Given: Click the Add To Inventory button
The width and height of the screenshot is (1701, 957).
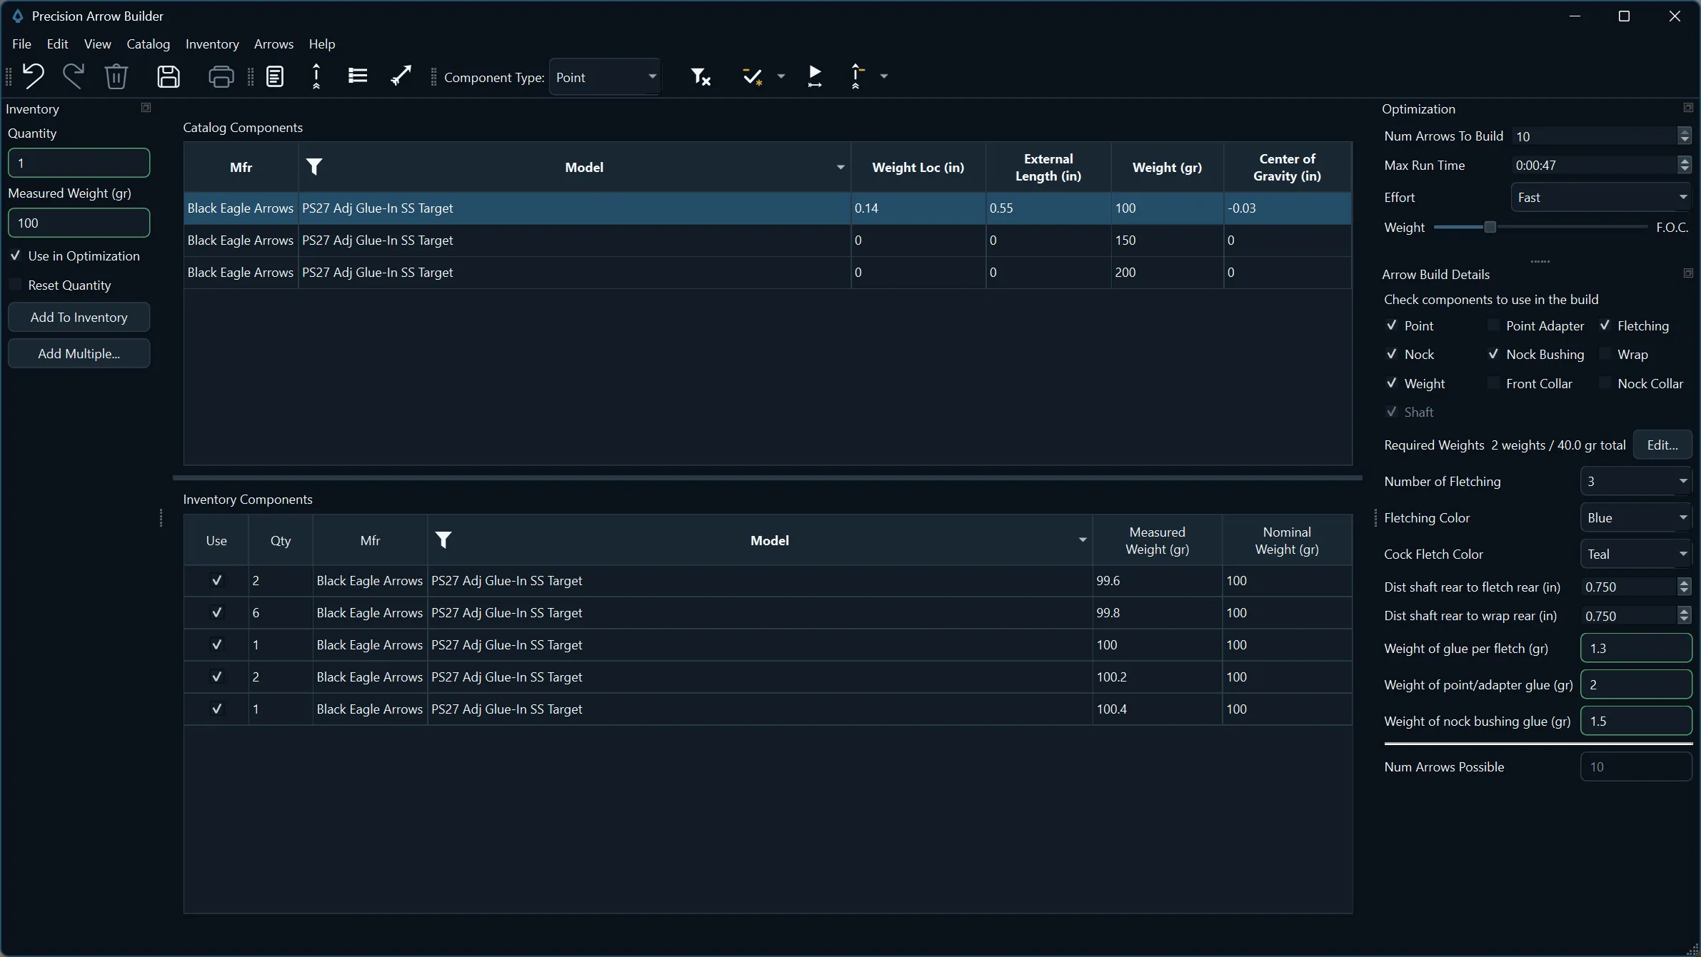Looking at the screenshot, I should (x=79, y=317).
